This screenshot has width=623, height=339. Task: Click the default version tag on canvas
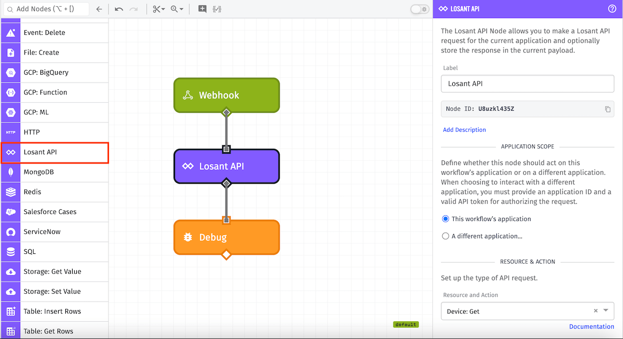[x=405, y=324]
